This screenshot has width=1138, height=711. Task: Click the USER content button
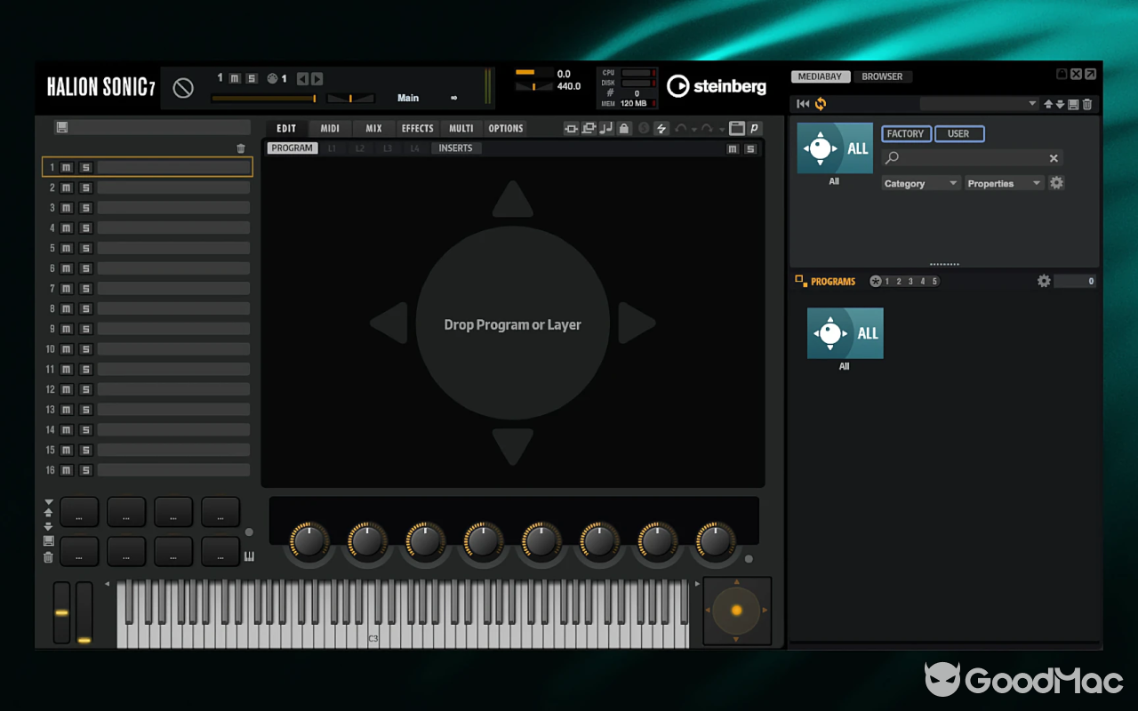(x=959, y=133)
